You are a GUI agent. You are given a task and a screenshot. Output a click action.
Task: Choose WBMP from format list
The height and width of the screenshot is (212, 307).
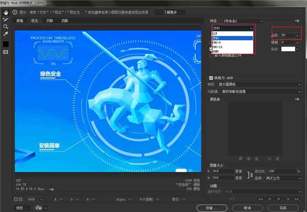point(232,51)
